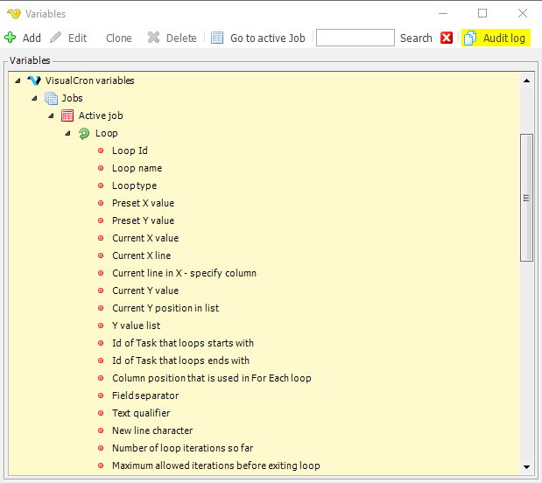
Task: Select the Current X value variable
Action: [144, 238]
